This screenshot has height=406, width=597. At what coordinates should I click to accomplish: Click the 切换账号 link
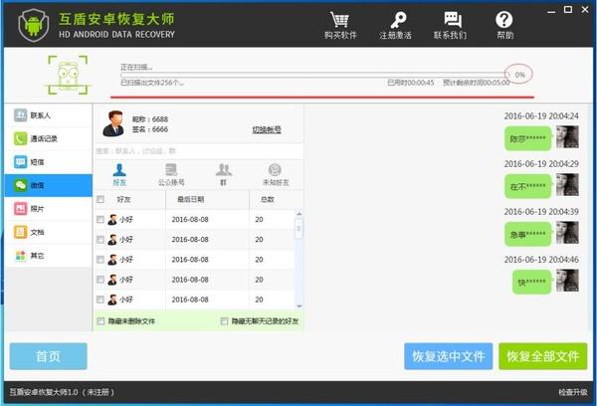coord(266,129)
